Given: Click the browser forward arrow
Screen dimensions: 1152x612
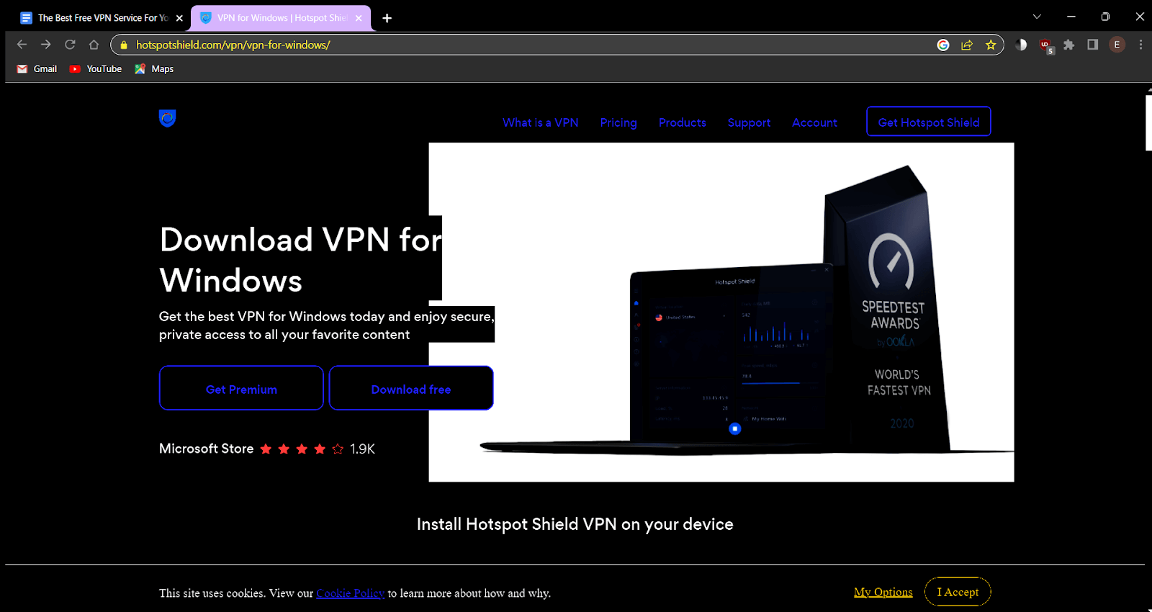Looking at the screenshot, I should [x=46, y=45].
